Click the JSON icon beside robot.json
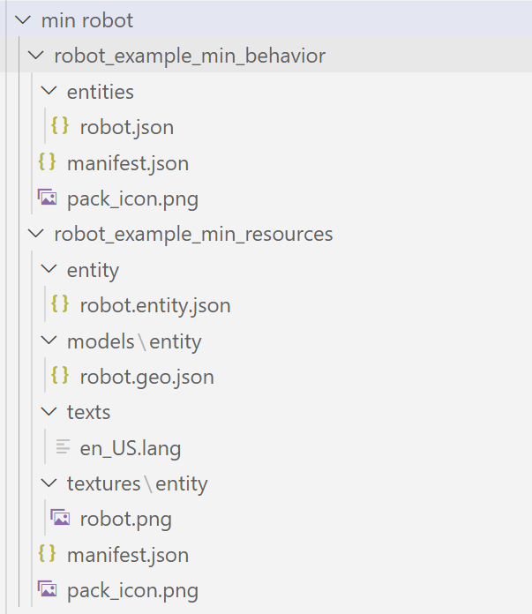Screen dimensions: 532x614 pos(60,126)
